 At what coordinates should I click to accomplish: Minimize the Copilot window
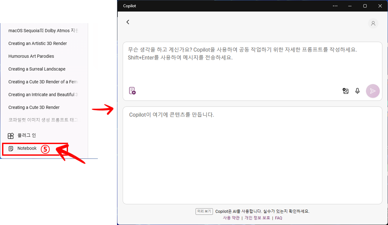(350, 6)
